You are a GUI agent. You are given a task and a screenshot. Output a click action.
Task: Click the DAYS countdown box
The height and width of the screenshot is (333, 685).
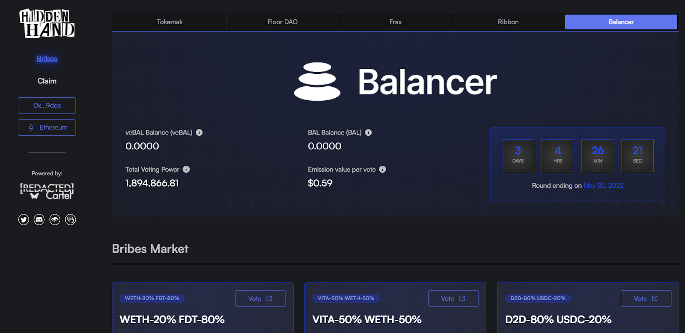[518, 155]
